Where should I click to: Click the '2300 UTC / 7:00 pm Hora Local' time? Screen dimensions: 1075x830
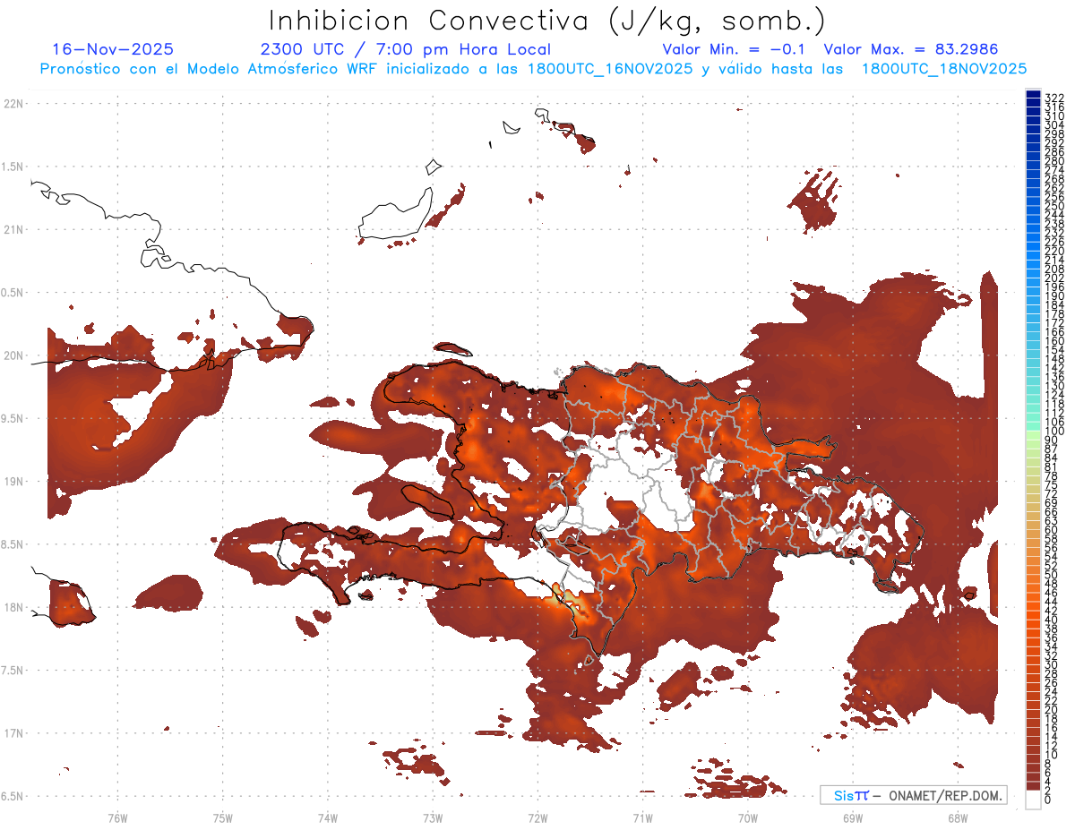(405, 49)
